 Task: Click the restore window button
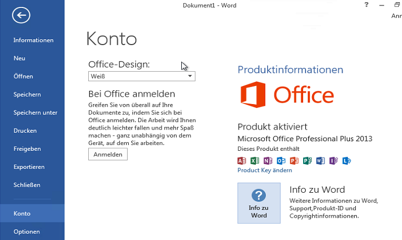(397, 5)
